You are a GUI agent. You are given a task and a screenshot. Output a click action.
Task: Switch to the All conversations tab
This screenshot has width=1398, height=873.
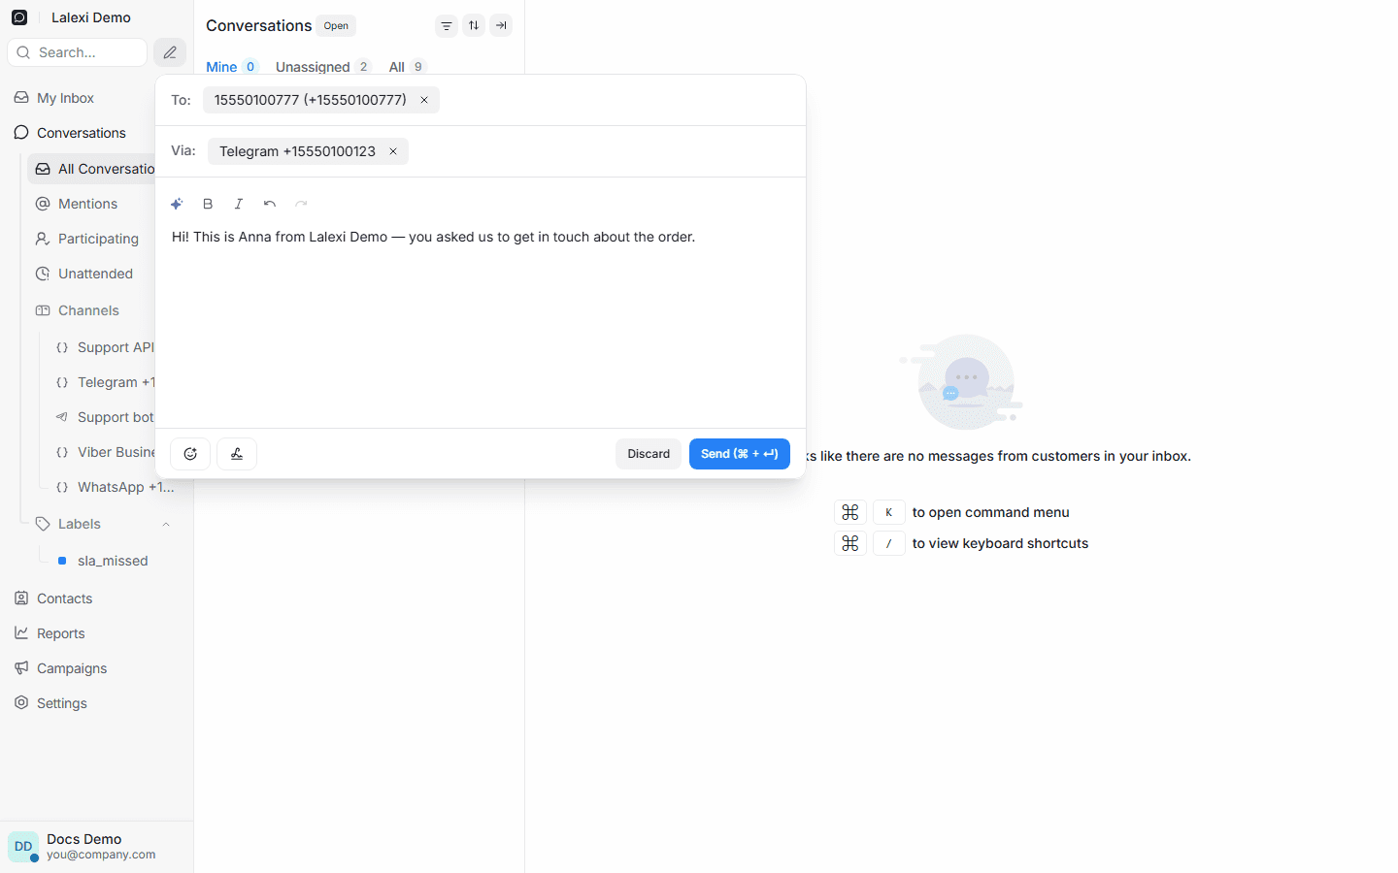coord(408,67)
